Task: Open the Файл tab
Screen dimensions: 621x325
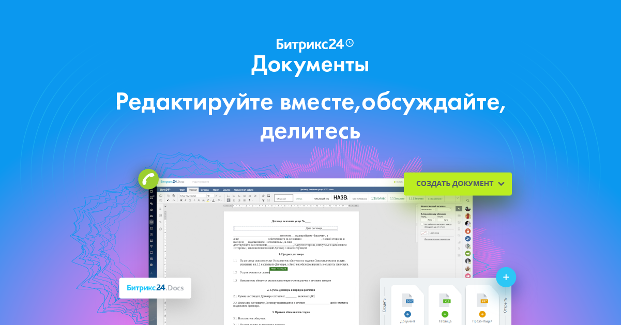Action: point(182,190)
